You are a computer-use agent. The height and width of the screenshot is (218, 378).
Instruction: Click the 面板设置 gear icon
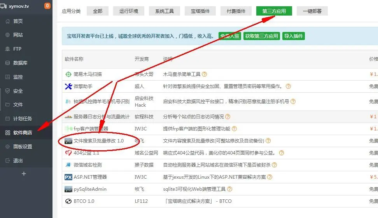pos(8,146)
